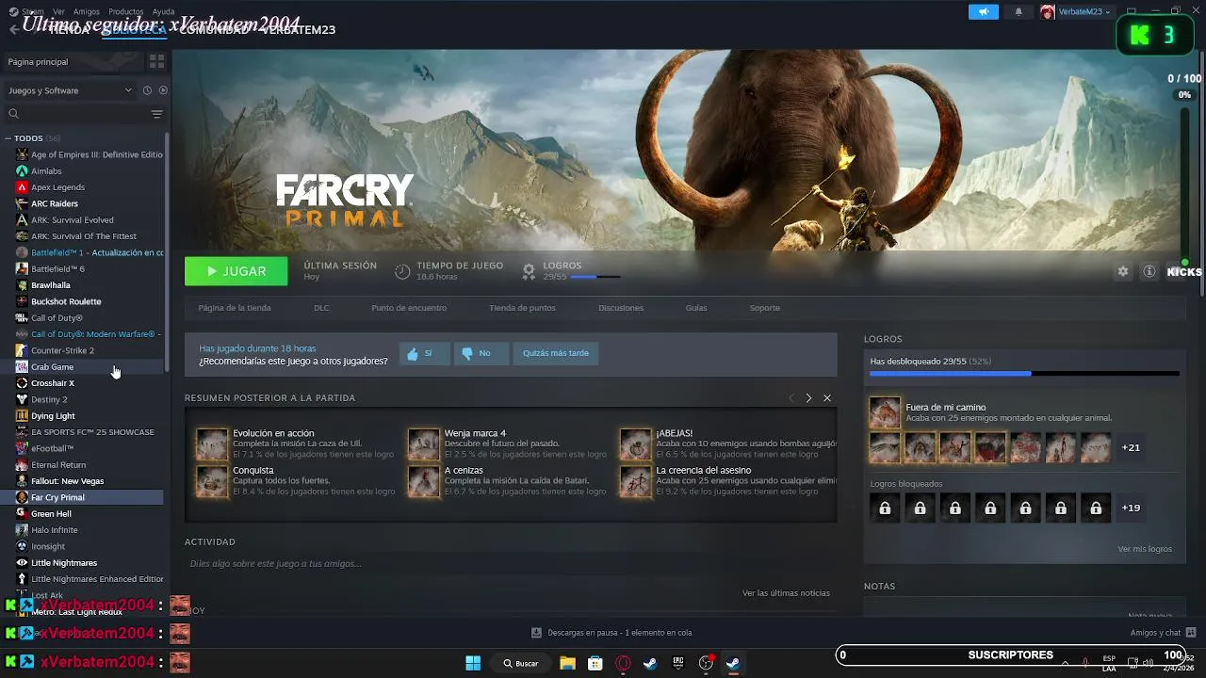Show next post-game summary page arrow
The width and height of the screenshot is (1206, 678).
(808, 398)
